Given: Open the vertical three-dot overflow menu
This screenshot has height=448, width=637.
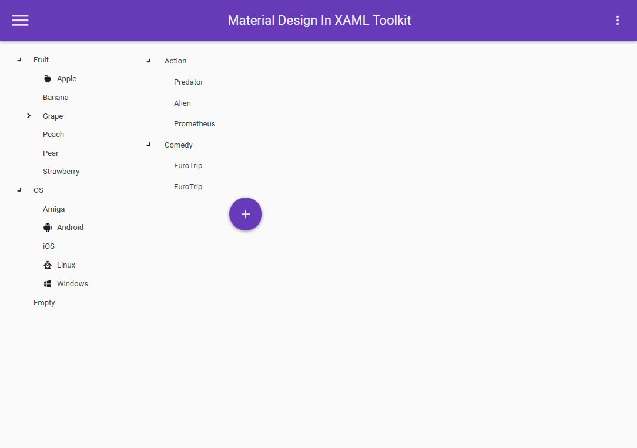Looking at the screenshot, I should click(x=617, y=21).
